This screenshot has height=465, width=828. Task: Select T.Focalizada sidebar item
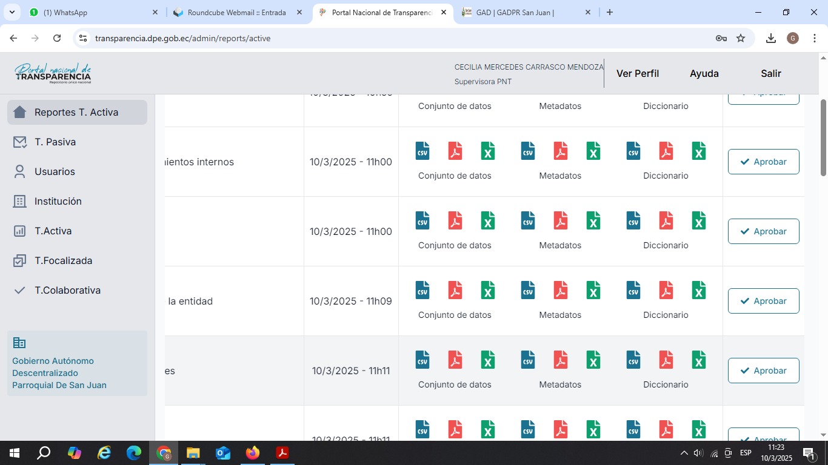click(63, 260)
